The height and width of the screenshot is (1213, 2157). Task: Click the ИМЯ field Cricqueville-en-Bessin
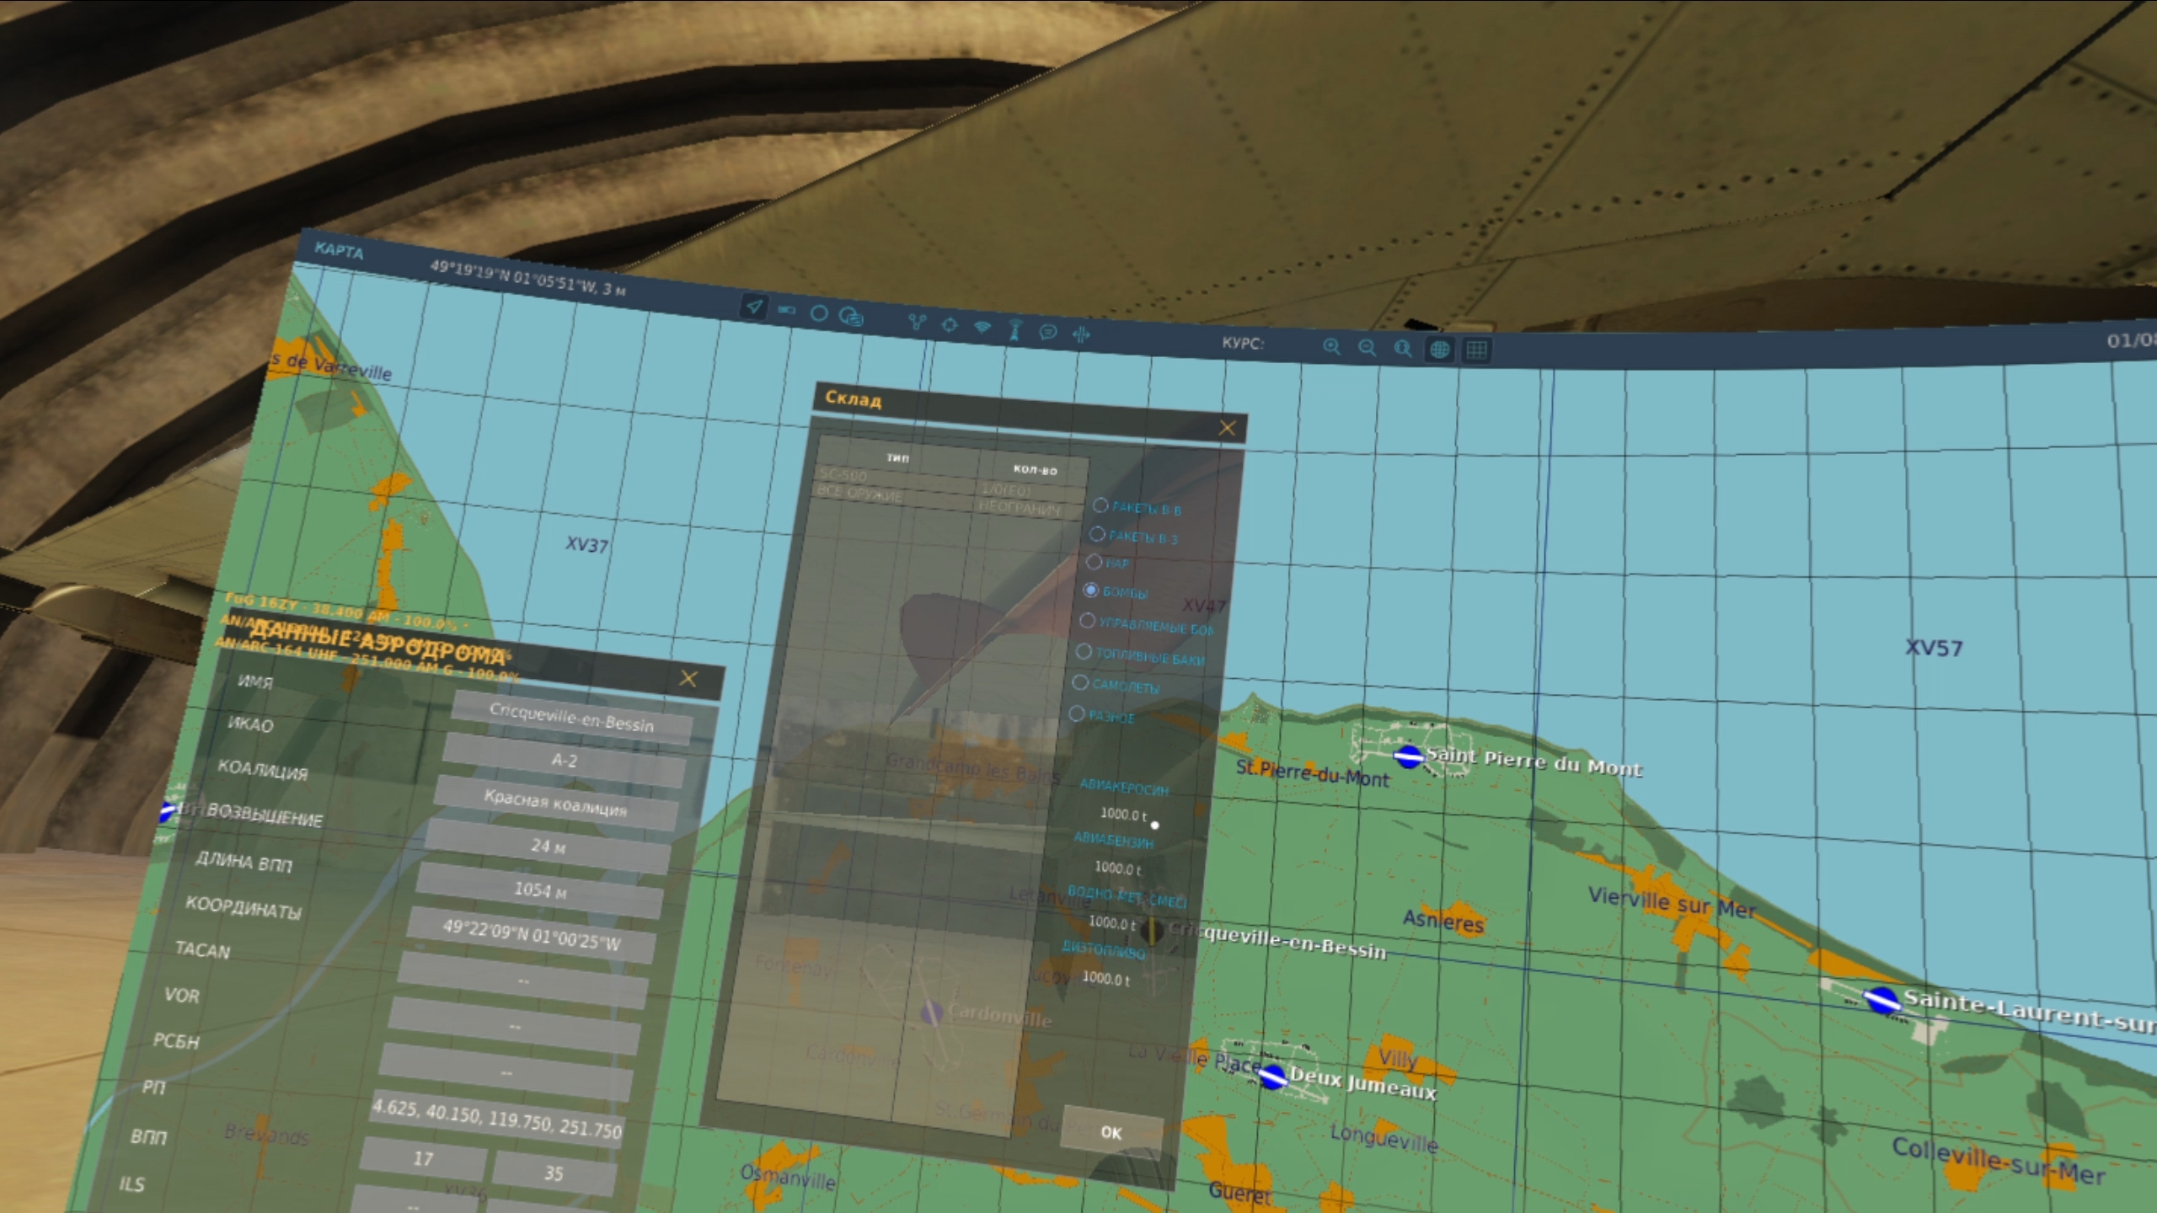[572, 718]
